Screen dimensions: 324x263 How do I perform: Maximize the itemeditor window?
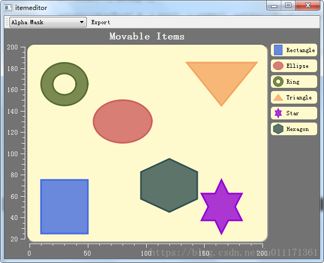(x=288, y=5)
